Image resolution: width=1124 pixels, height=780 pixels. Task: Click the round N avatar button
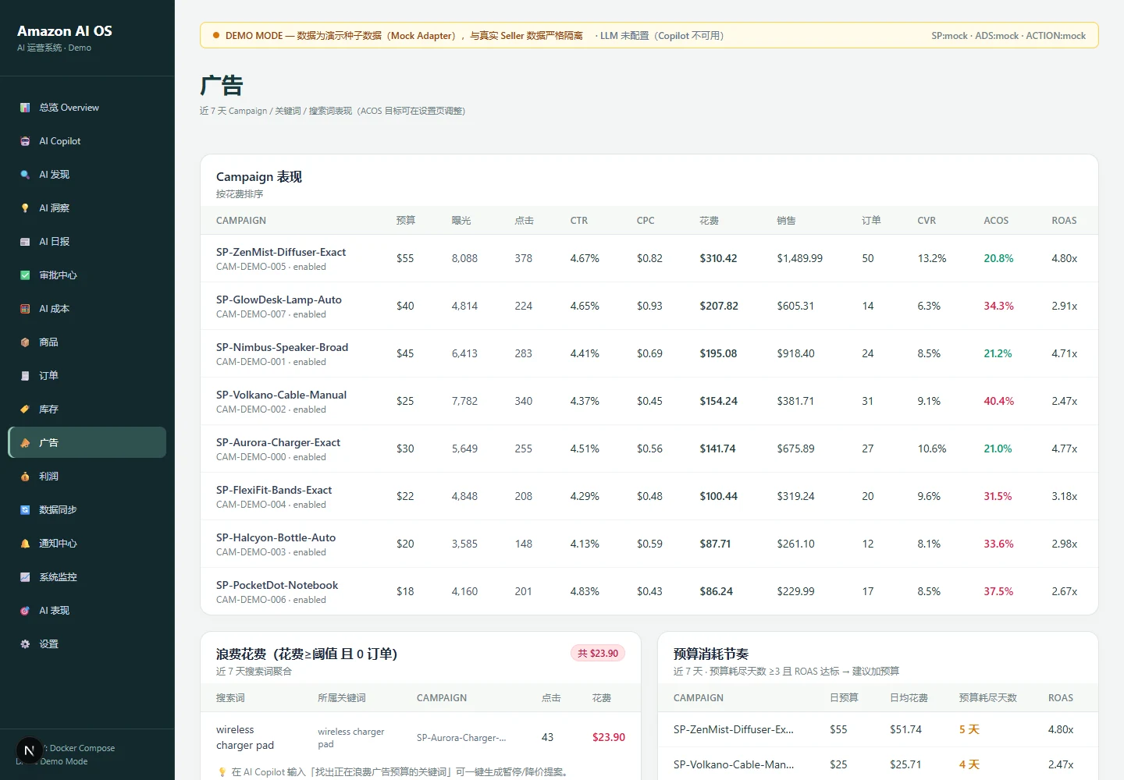[30, 751]
